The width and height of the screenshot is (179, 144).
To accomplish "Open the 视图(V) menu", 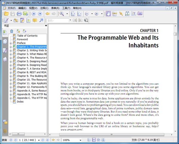I will tap(33, 8).
